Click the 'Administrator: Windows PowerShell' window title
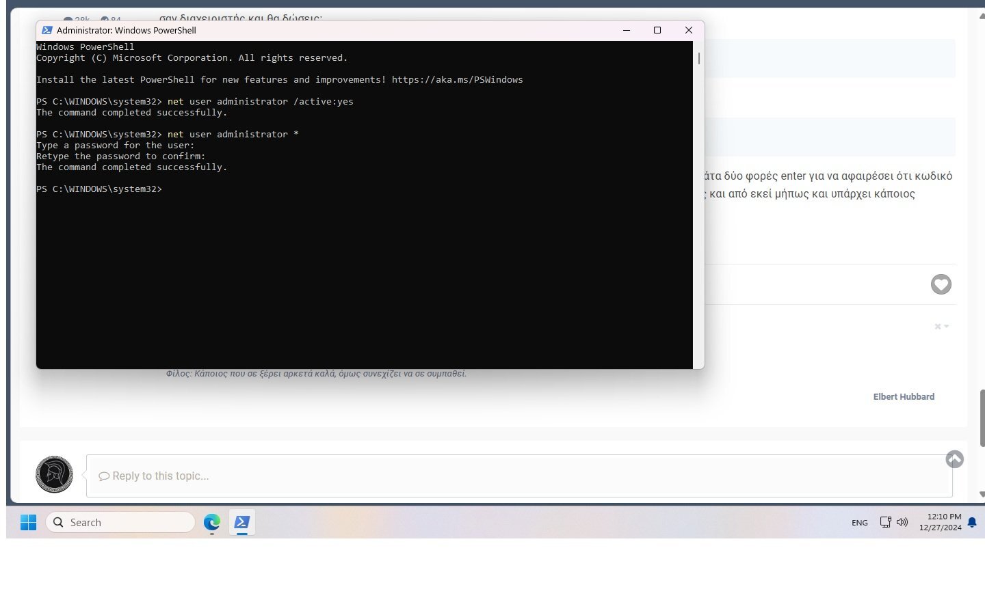 coord(127,30)
